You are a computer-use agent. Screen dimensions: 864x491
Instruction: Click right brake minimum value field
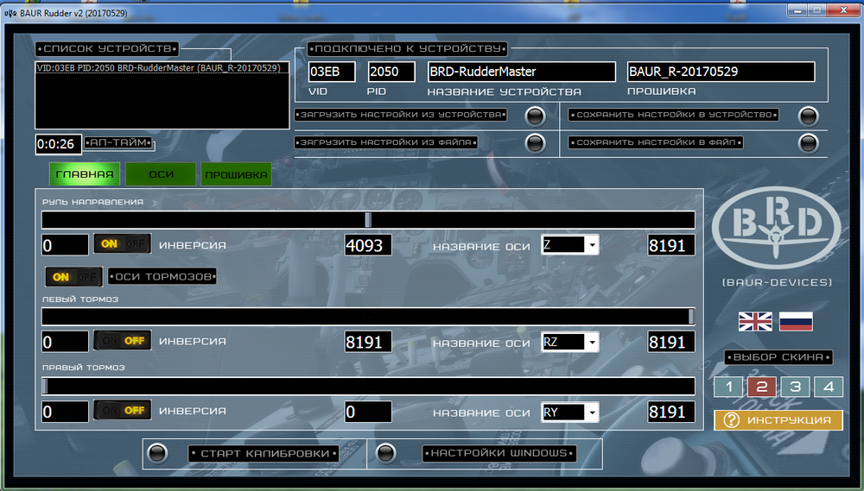coord(65,412)
